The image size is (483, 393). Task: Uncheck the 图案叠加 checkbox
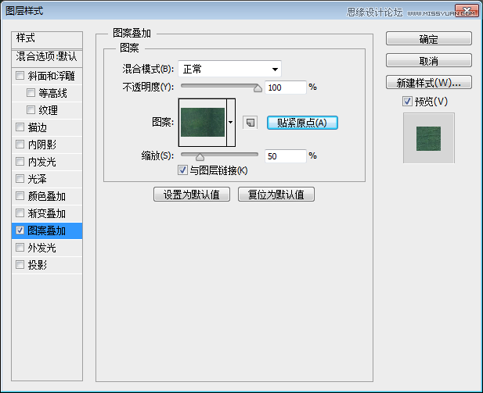pyautogui.click(x=20, y=230)
